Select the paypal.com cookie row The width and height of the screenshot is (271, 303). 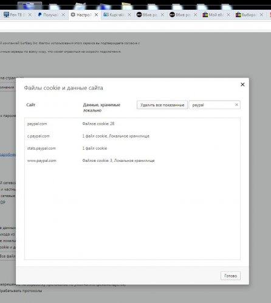(x=132, y=124)
